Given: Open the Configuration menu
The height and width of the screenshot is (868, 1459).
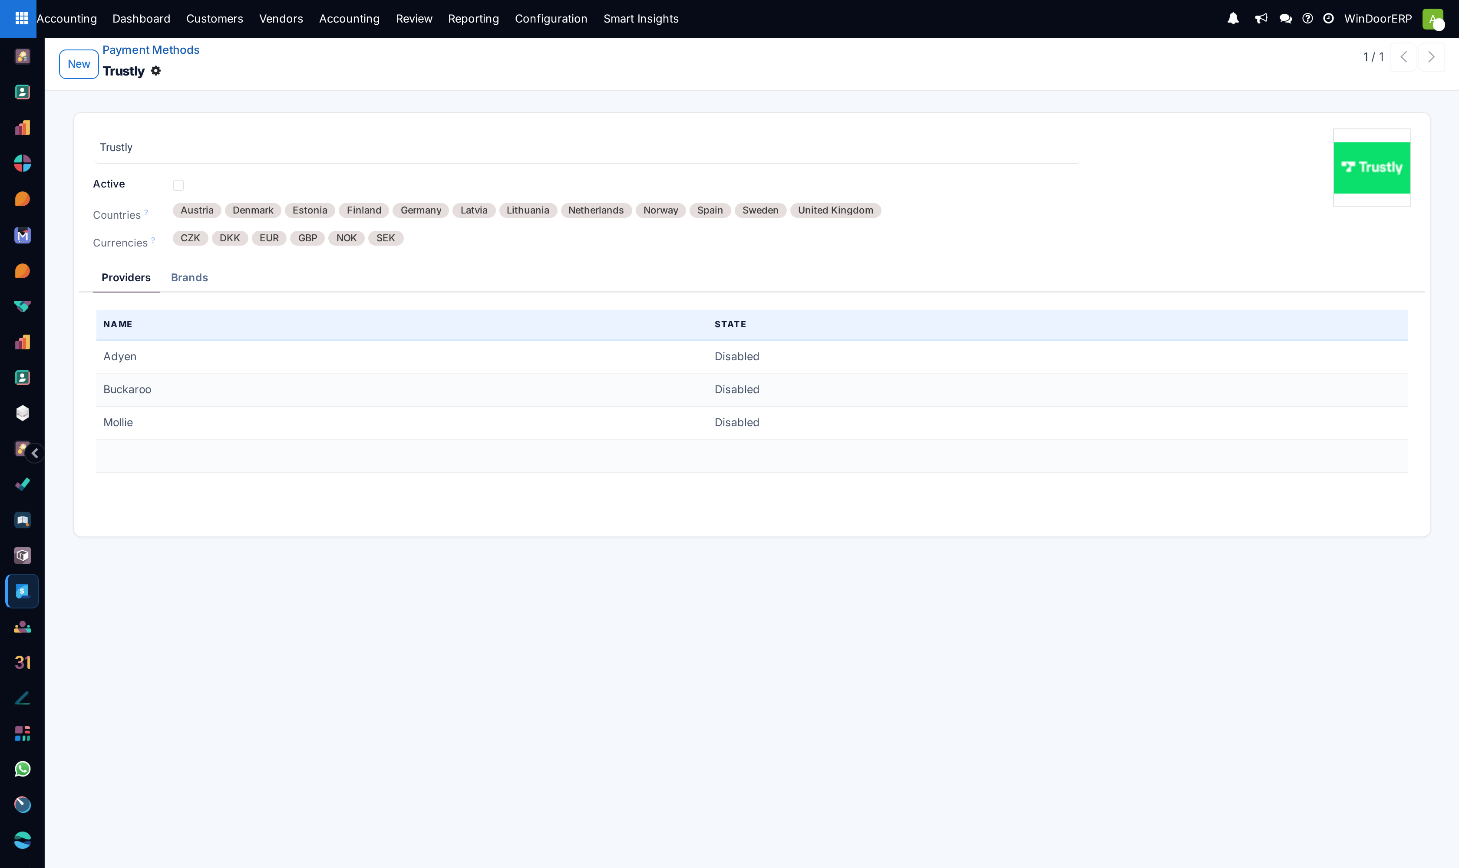Looking at the screenshot, I should pos(551,19).
